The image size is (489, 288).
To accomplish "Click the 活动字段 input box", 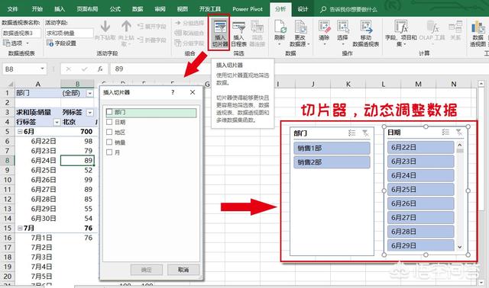I will tap(70, 33).
